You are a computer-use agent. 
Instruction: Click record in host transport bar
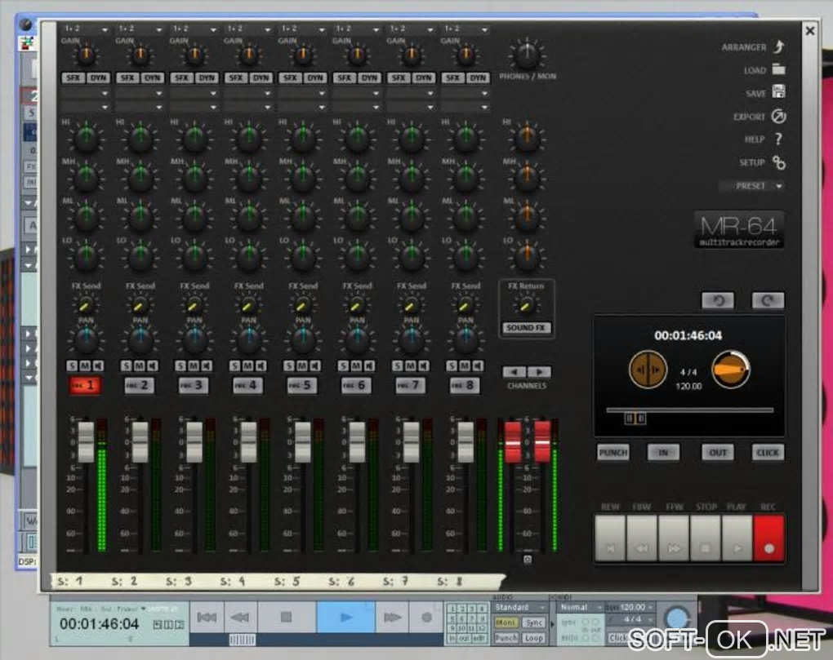[x=426, y=617]
